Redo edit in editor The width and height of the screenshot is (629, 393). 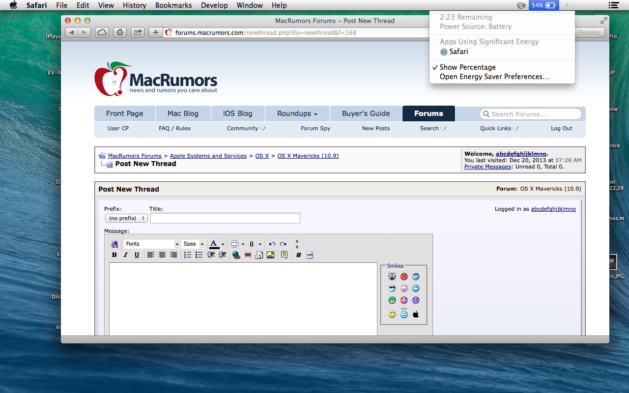[x=283, y=244]
